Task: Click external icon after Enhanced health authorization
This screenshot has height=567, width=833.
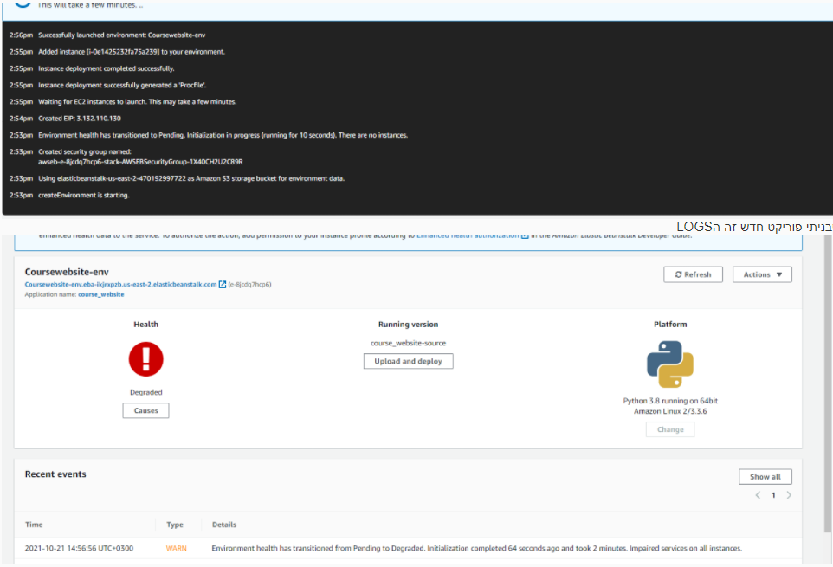Action: click(525, 235)
